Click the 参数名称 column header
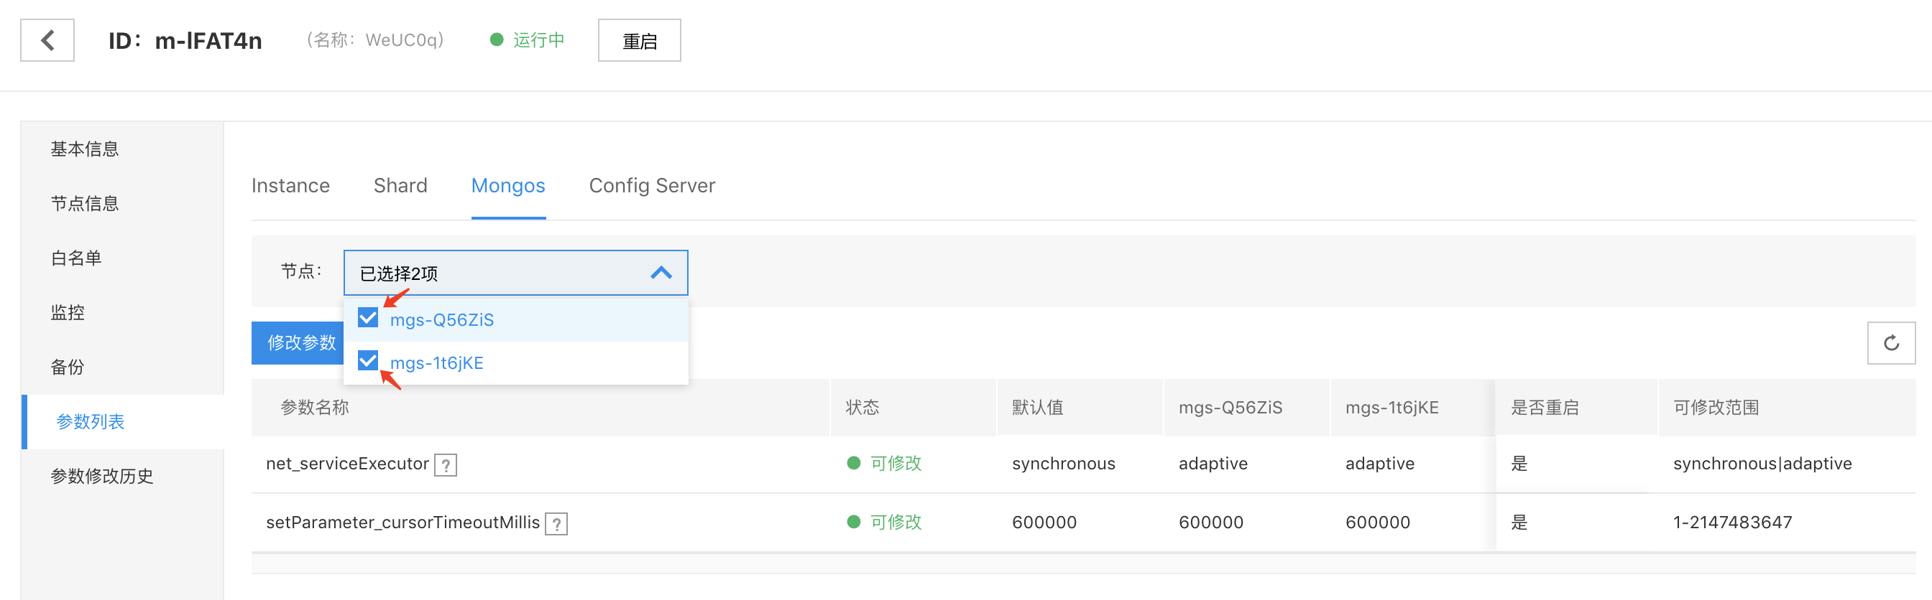The height and width of the screenshot is (600, 1932). tap(314, 408)
